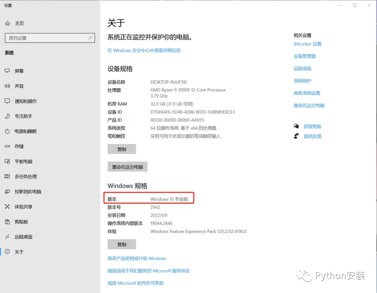Image resolution: width=377 pixels, height=293 pixels.
Task: Open 系统保护 link
Action: [x=302, y=81]
